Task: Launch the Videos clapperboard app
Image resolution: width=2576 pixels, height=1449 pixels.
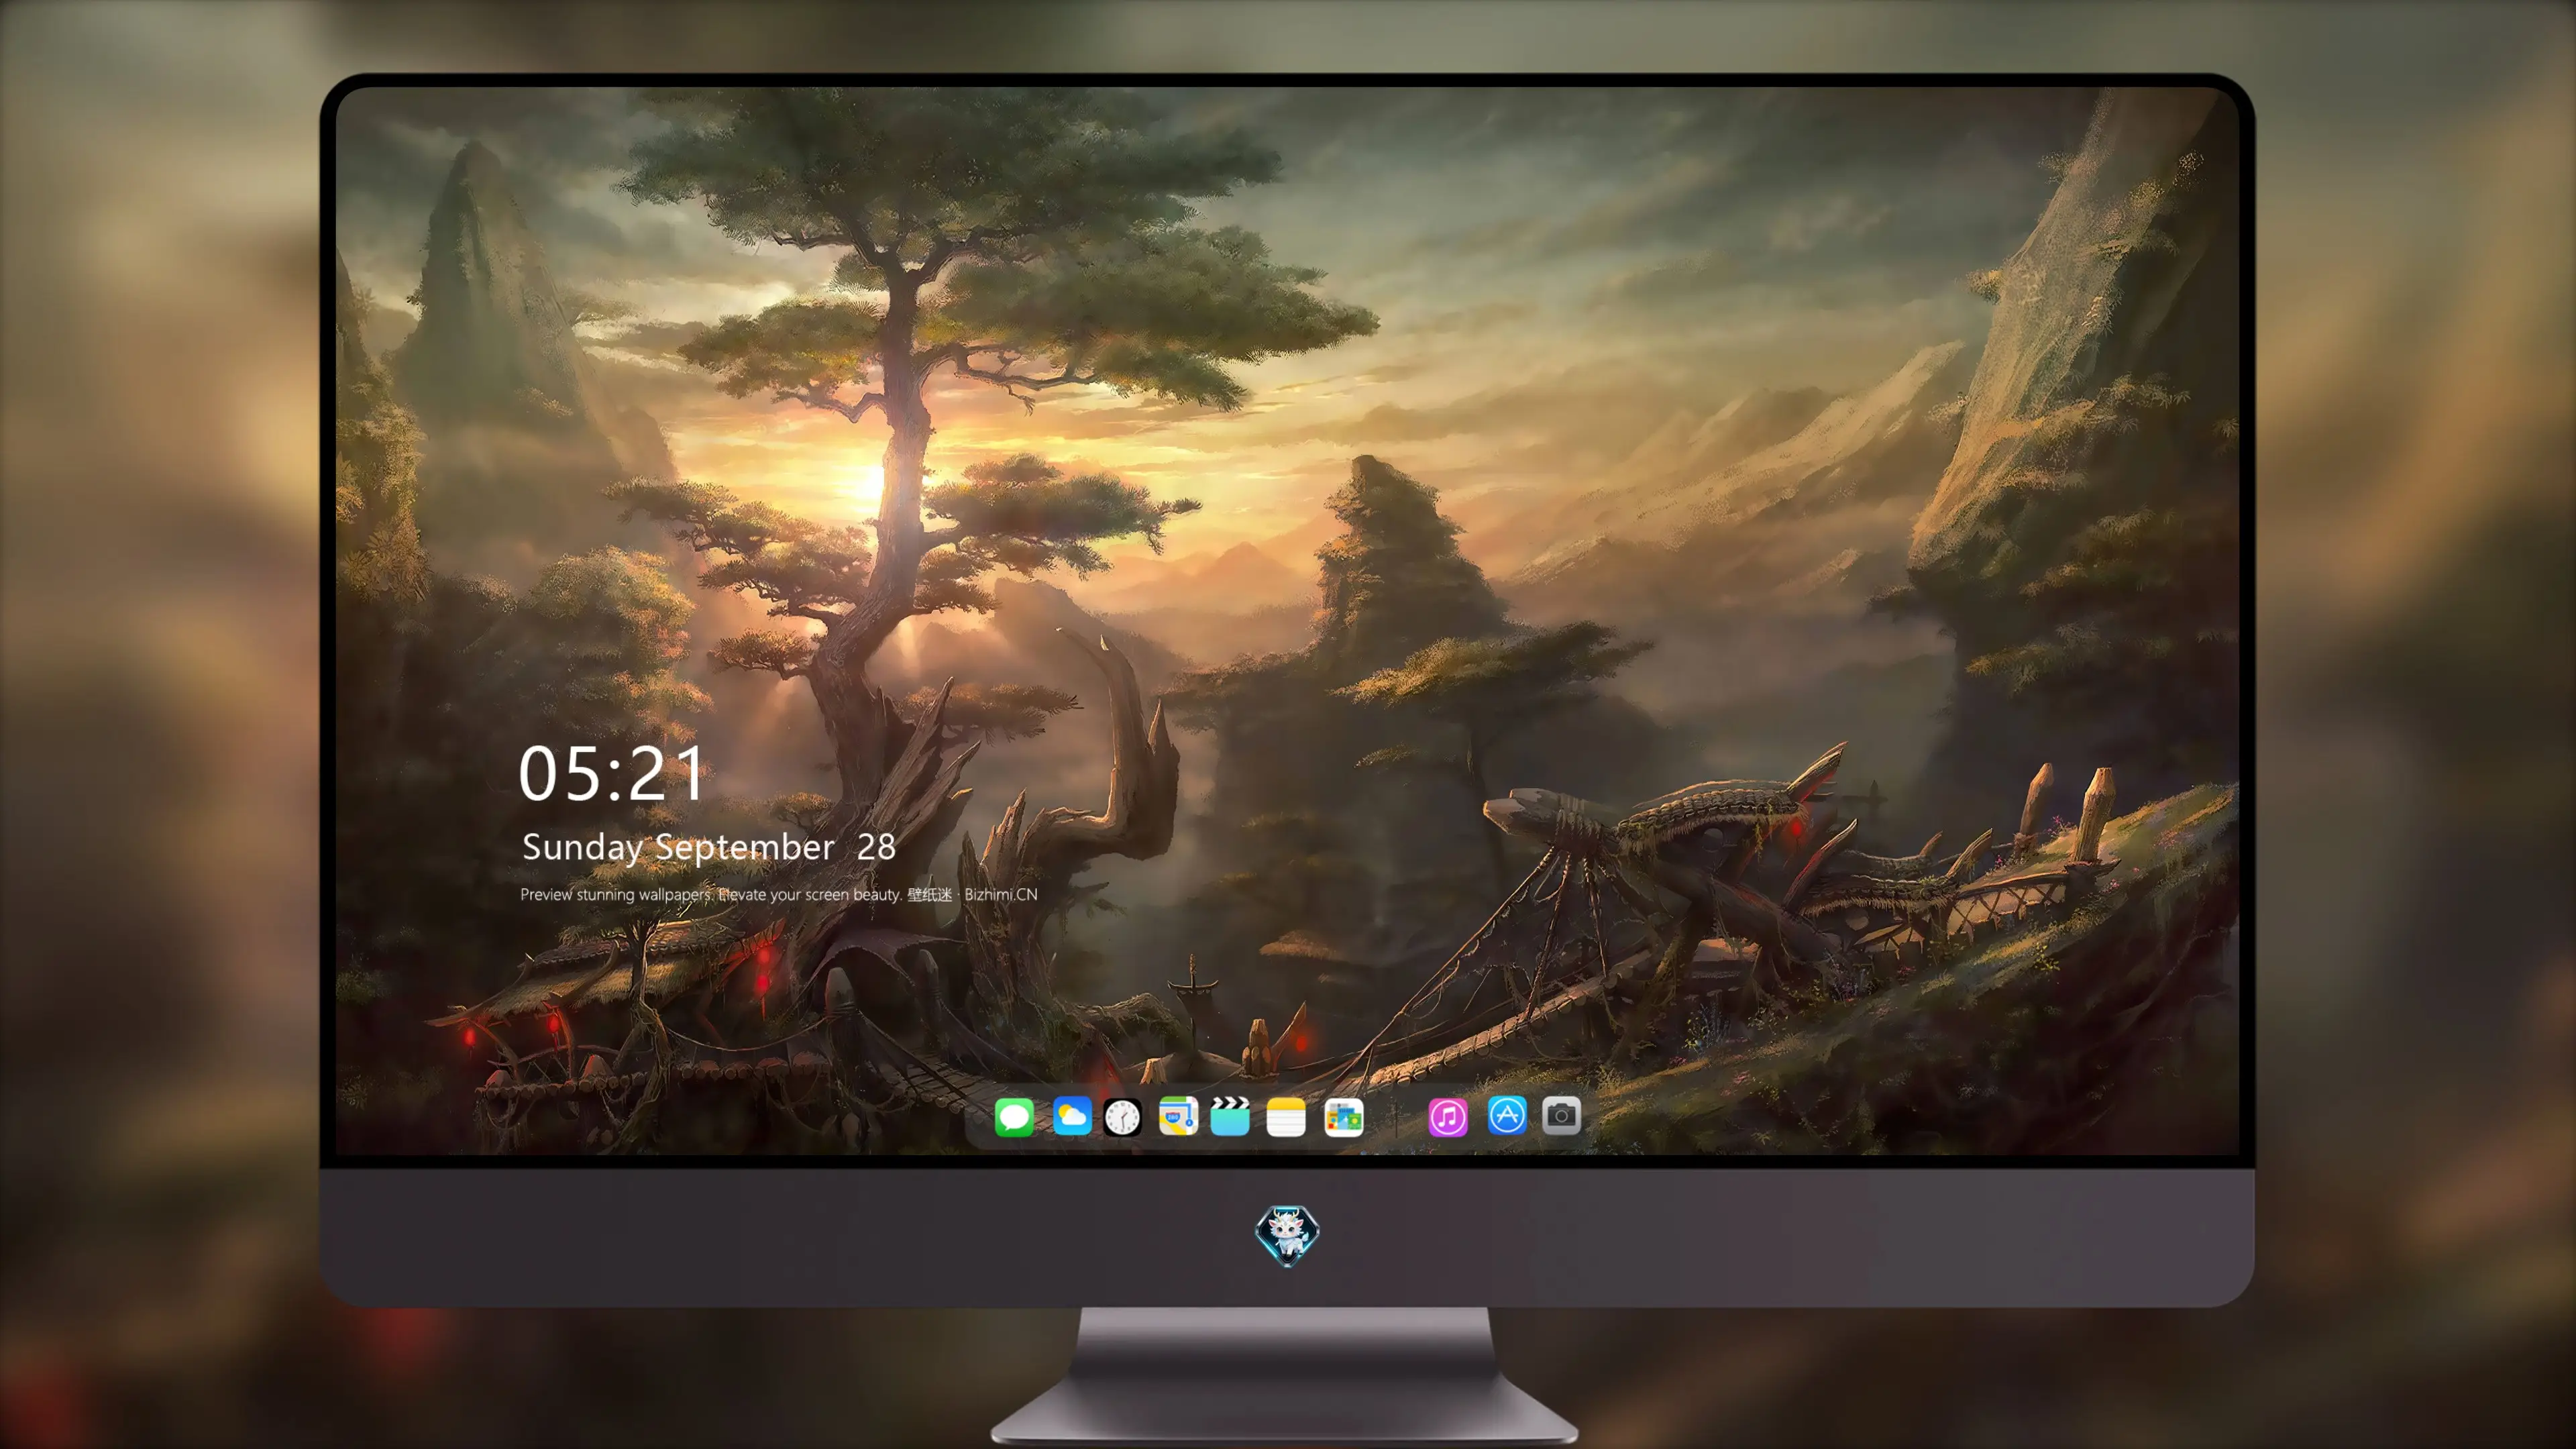Action: [1230, 1116]
